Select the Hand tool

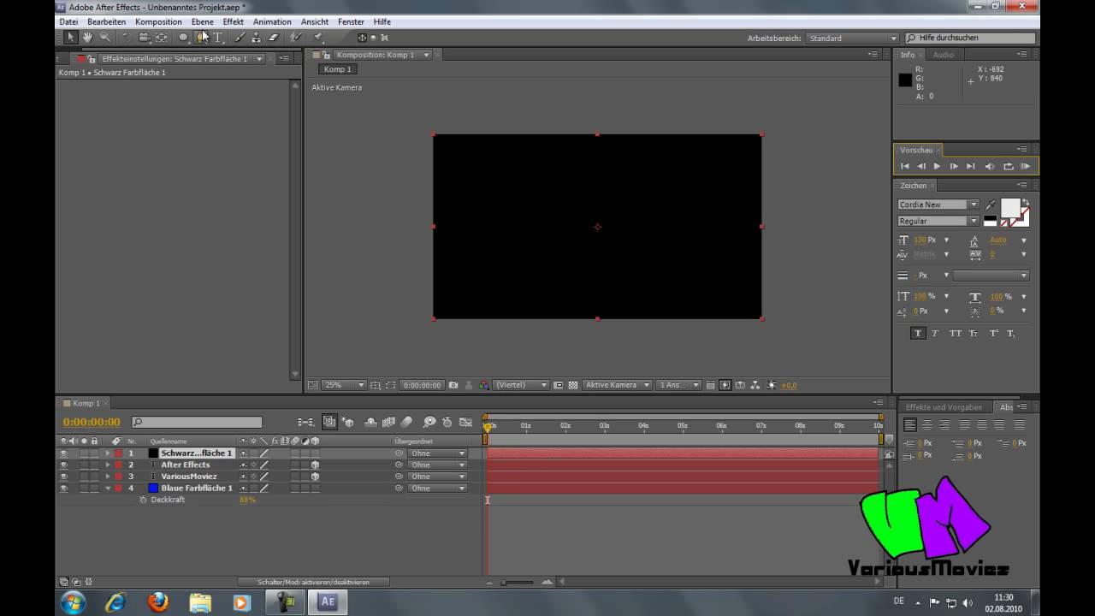coord(87,38)
